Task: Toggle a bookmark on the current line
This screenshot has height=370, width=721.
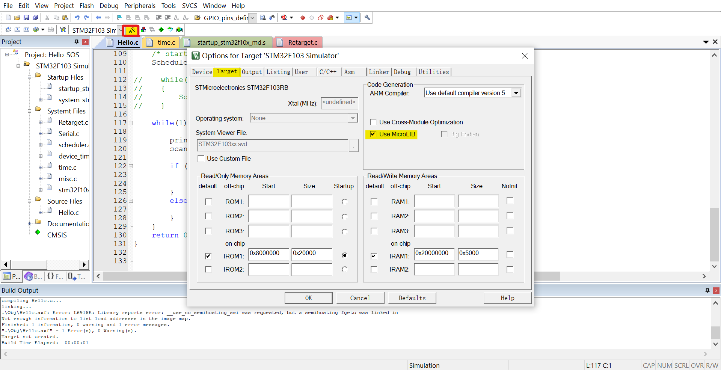Action: point(119,18)
